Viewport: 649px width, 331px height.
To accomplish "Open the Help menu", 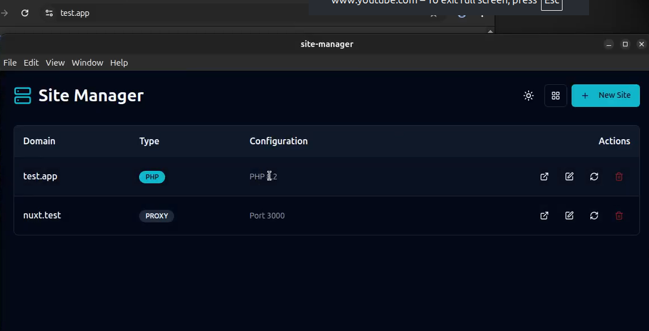I will click(x=119, y=63).
